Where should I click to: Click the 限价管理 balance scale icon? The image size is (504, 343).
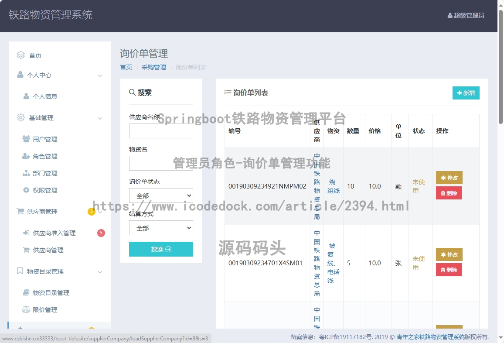[x=26, y=309]
